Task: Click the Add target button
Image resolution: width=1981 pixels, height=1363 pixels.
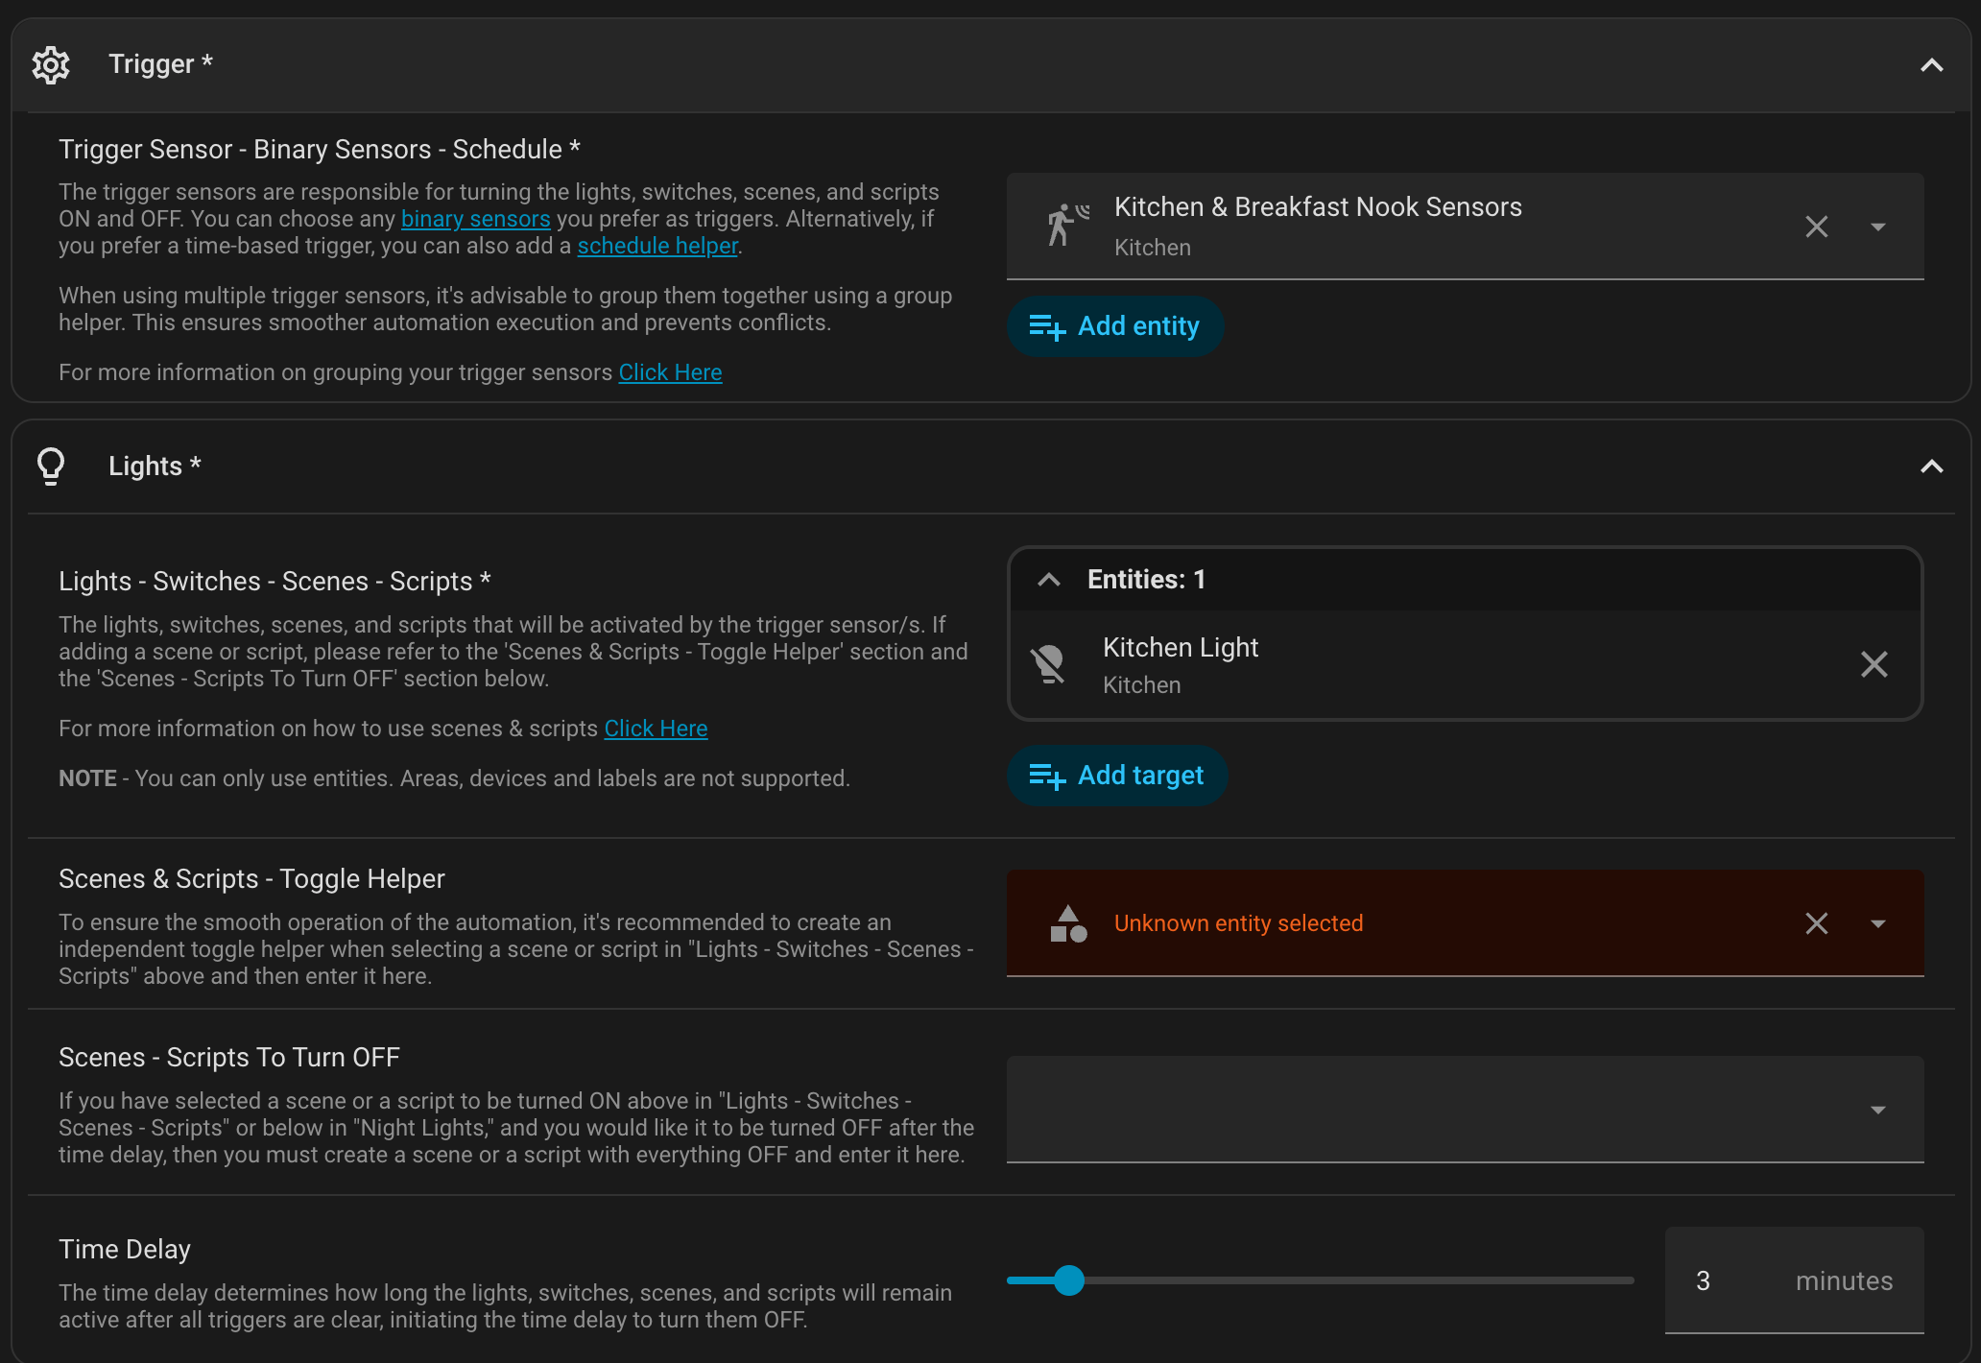Action: (1116, 776)
